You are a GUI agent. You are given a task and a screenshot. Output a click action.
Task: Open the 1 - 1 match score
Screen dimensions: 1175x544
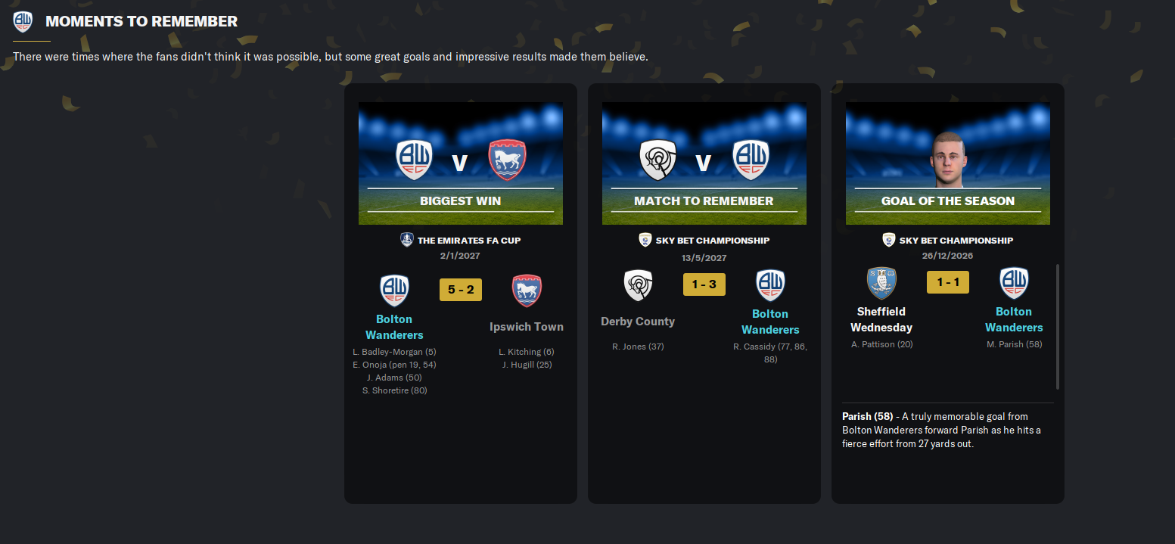coord(948,282)
